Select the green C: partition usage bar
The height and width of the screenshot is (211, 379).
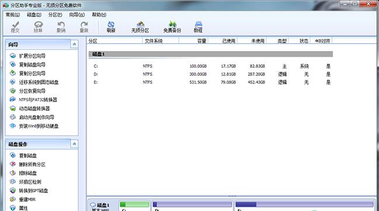[x=134, y=205]
